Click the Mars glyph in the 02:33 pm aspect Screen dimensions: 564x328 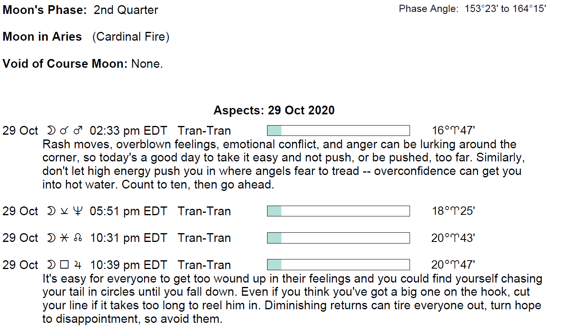pos(78,131)
